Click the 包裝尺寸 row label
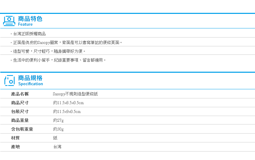Viewport: 255px width, 160px height. [20, 112]
